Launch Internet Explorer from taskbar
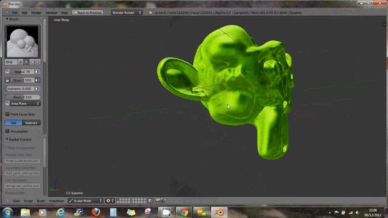The height and width of the screenshot is (218, 388). point(61,213)
